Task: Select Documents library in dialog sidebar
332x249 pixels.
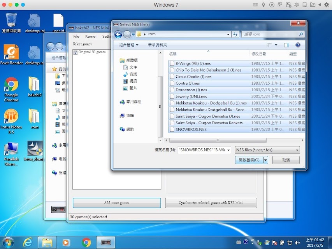Action: click(130, 67)
